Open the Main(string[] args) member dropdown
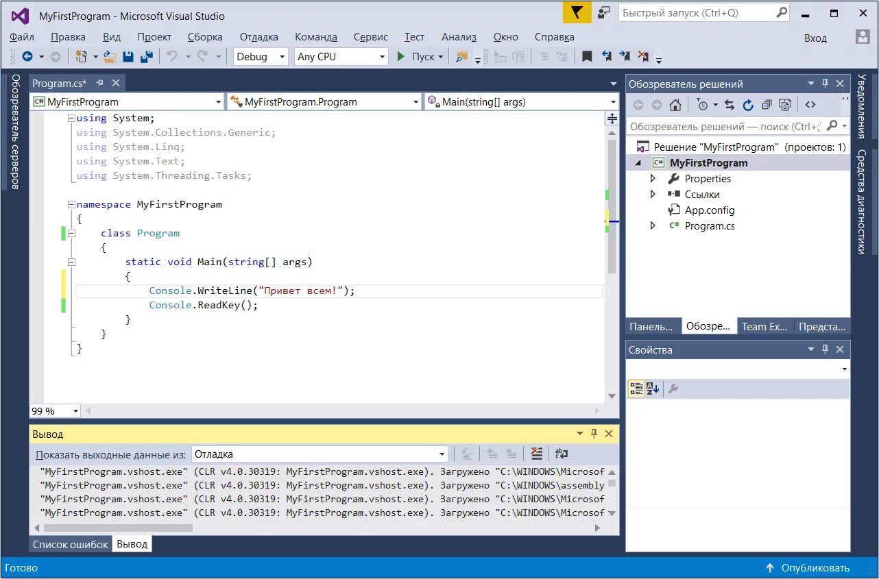The width and height of the screenshot is (879, 579). (x=522, y=102)
